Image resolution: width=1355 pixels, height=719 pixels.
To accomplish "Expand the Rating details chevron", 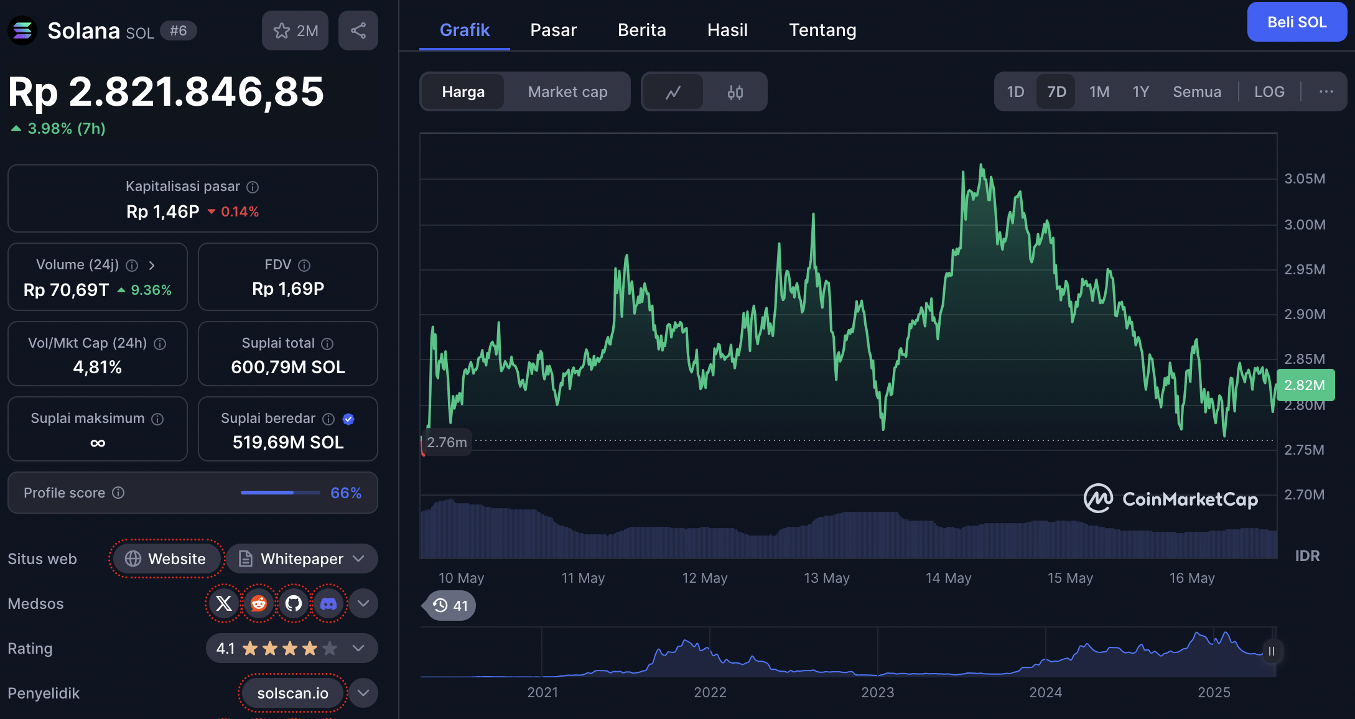I will (358, 648).
